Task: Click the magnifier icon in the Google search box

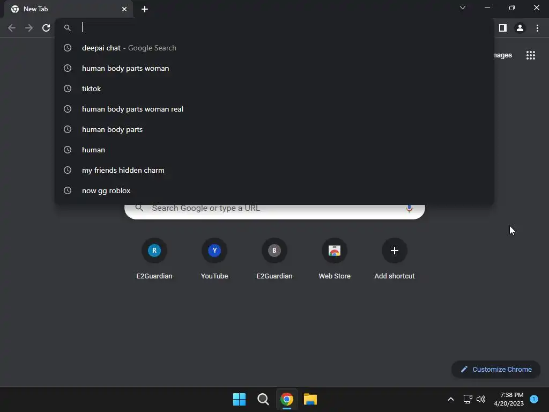Action: click(x=139, y=208)
